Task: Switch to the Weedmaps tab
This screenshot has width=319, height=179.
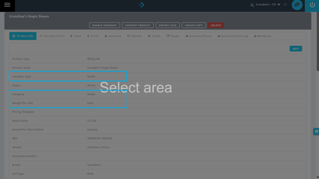Action: tap(263, 36)
